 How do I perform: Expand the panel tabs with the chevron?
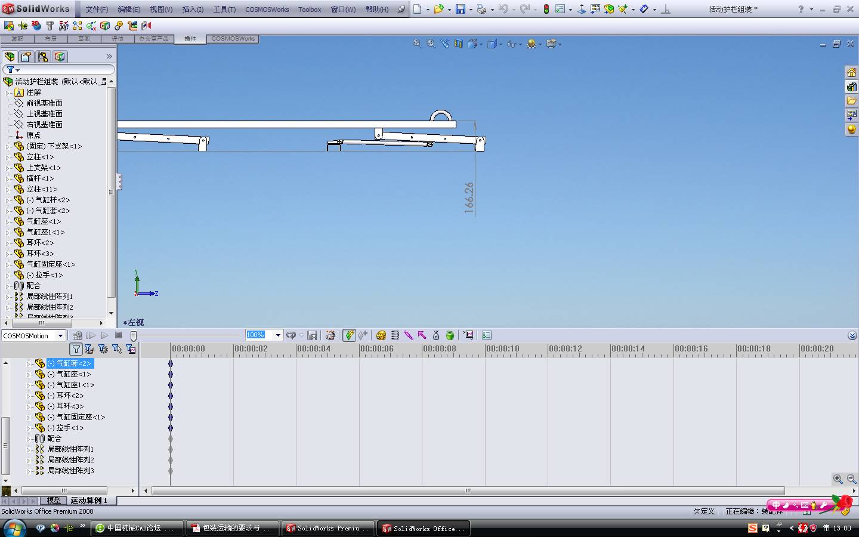pos(109,57)
